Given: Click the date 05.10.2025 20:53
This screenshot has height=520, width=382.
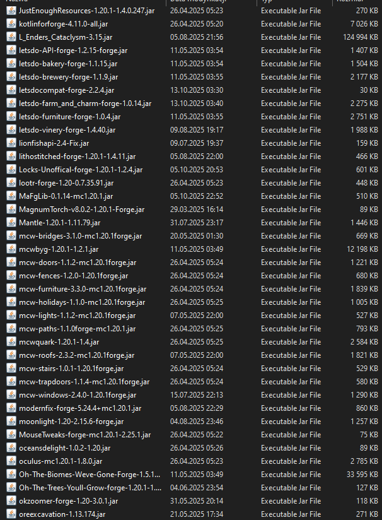Looking at the screenshot, I should (197, 170).
